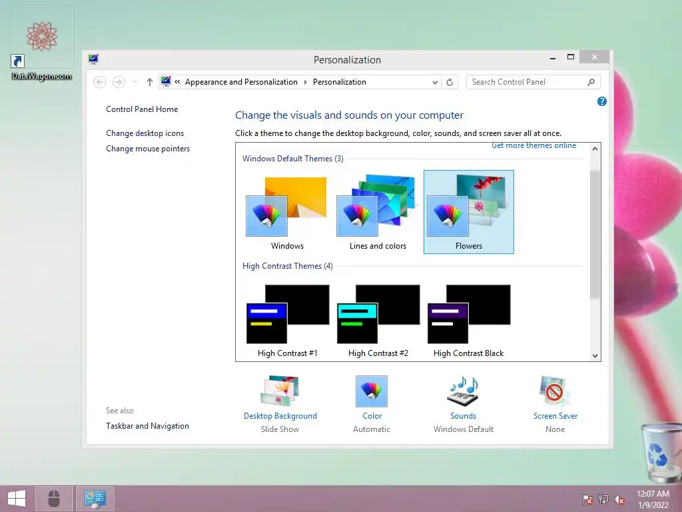Click the Desktop Background link text
This screenshot has height=512, width=682.
point(280,416)
